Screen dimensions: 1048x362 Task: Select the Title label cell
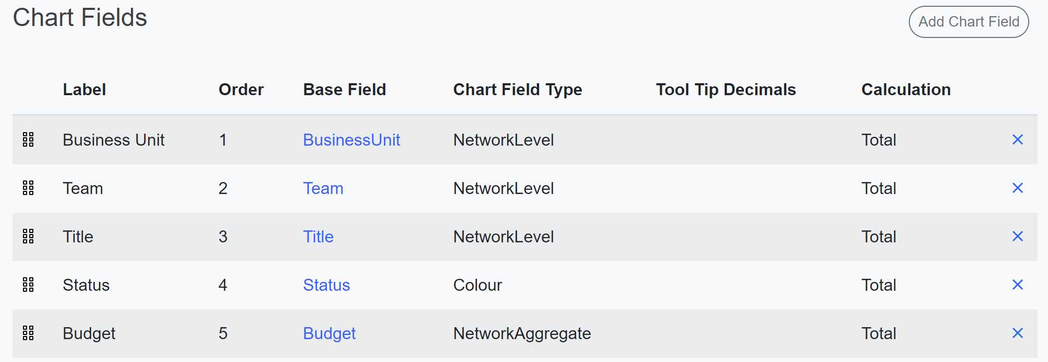tap(78, 237)
